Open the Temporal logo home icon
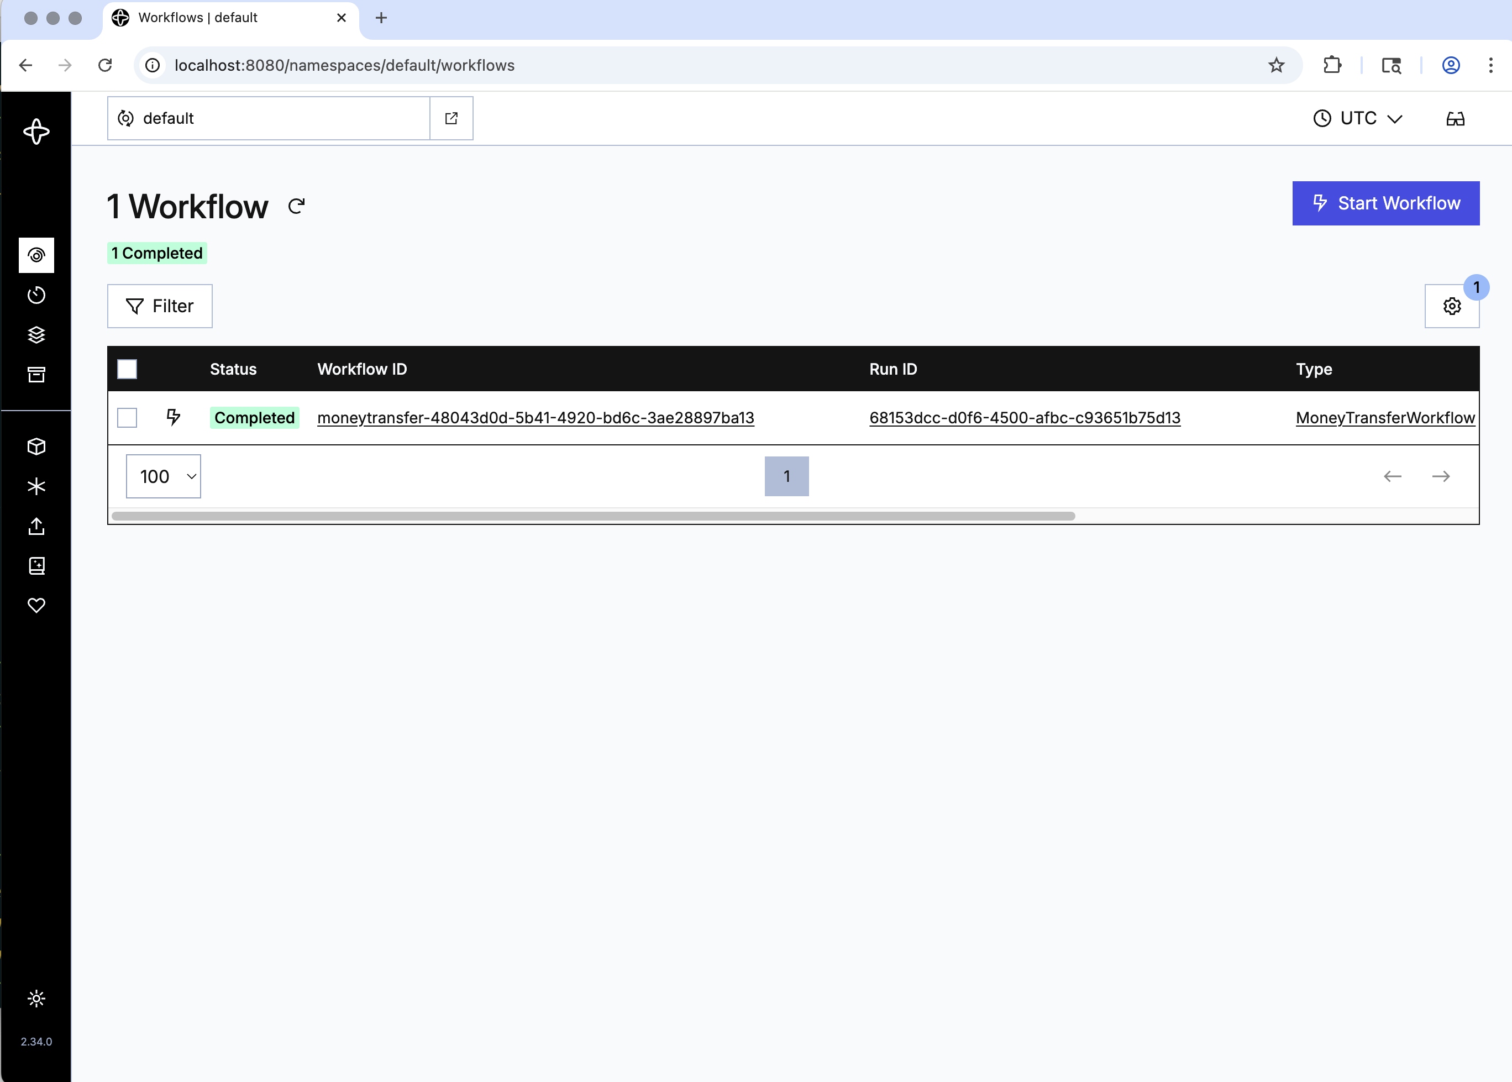1512x1082 pixels. (36, 132)
